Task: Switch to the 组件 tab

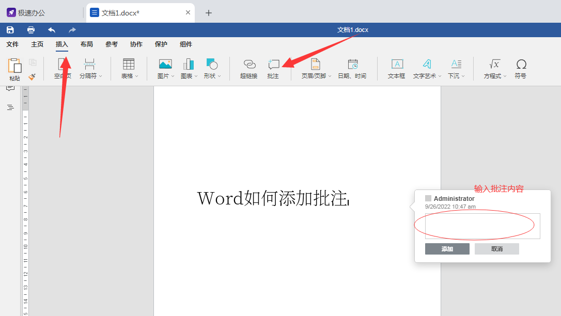Action: (x=185, y=44)
